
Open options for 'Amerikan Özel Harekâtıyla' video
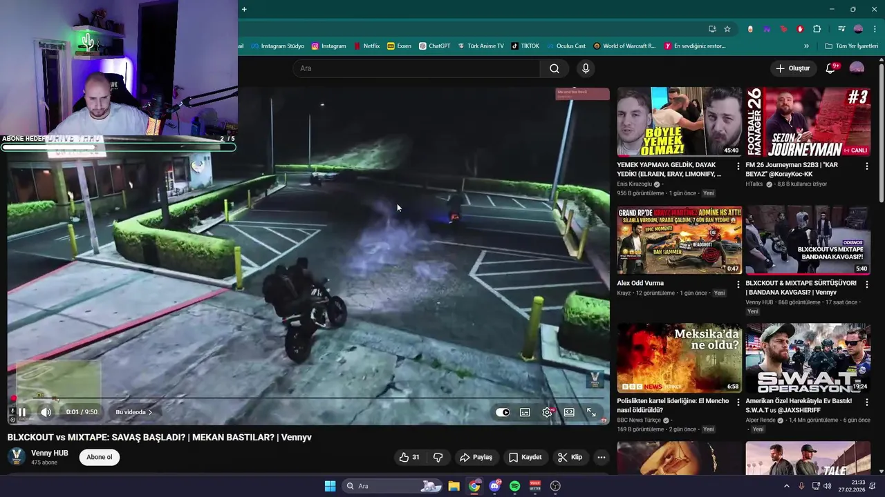point(866,402)
